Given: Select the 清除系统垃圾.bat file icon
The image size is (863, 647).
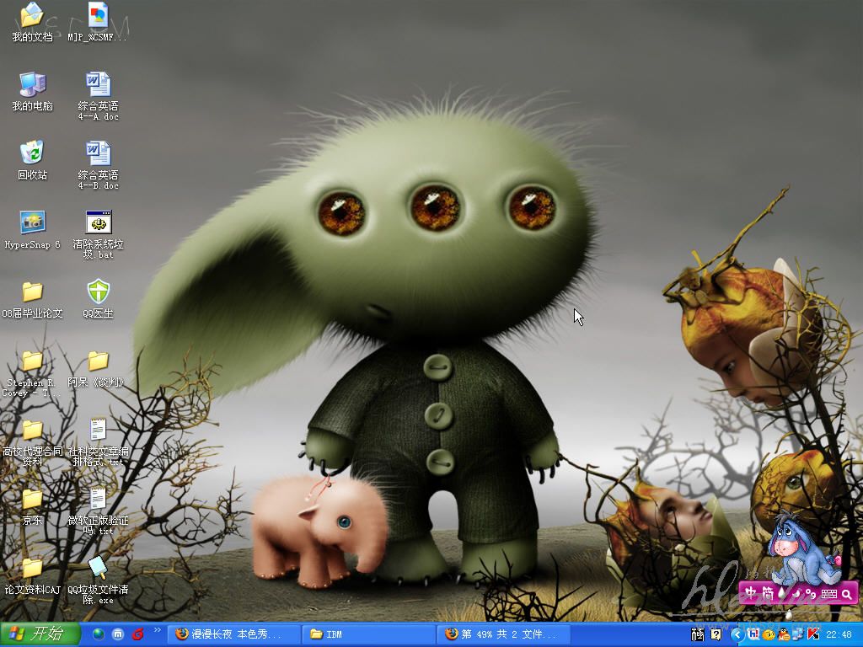Looking at the screenshot, I should (99, 223).
